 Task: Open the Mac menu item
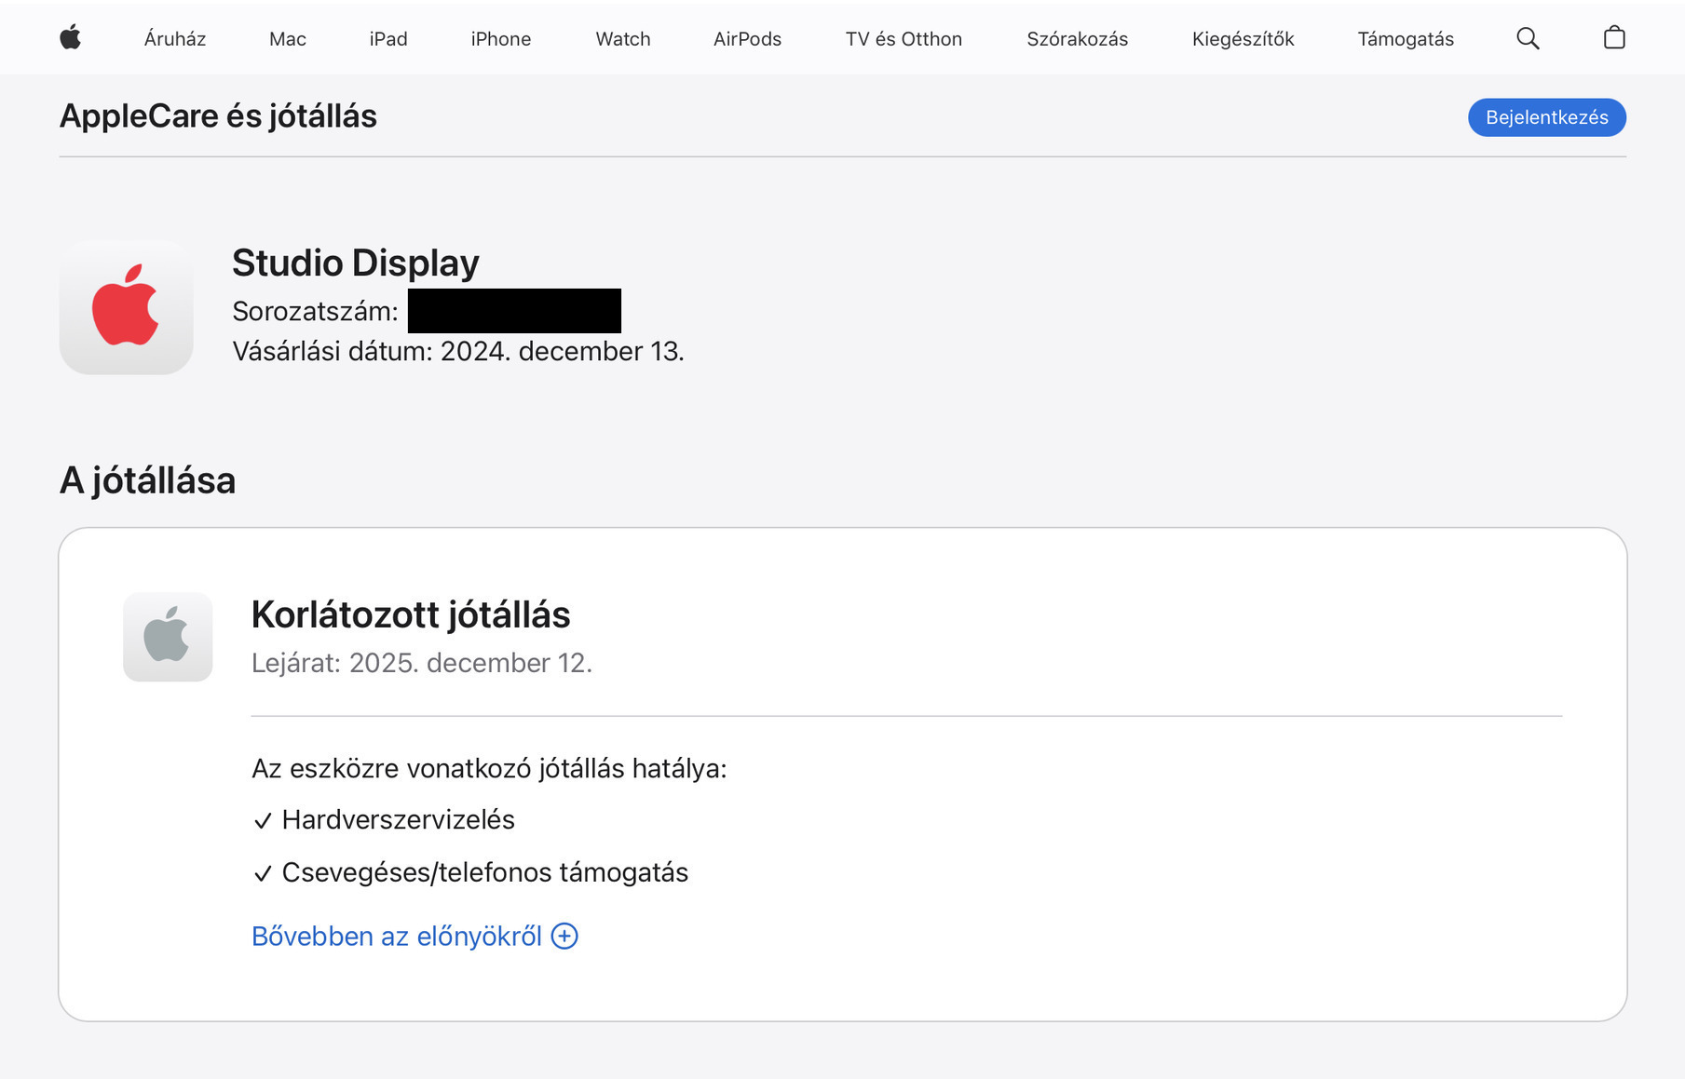(x=288, y=39)
